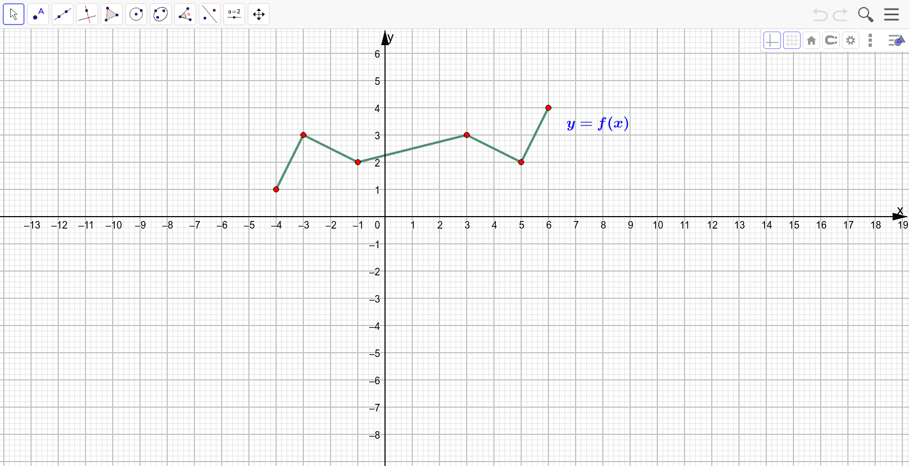910x467 pixels.
Task: Click the y-axis label 'y'
Action: pos(390,38)
